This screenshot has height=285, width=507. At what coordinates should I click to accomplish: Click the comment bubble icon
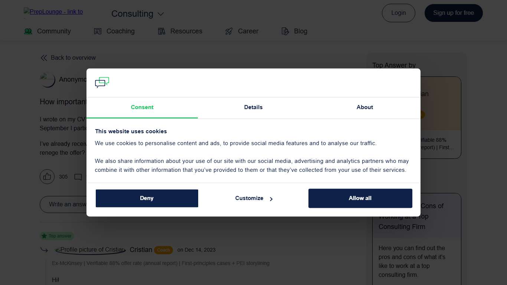[x=78, y=177]
